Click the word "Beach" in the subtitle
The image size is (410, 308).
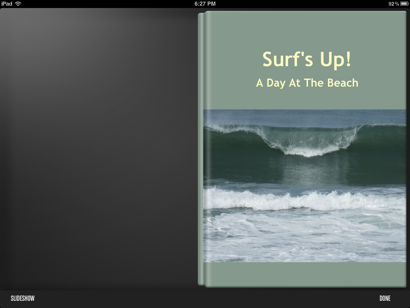pos(343,83)
